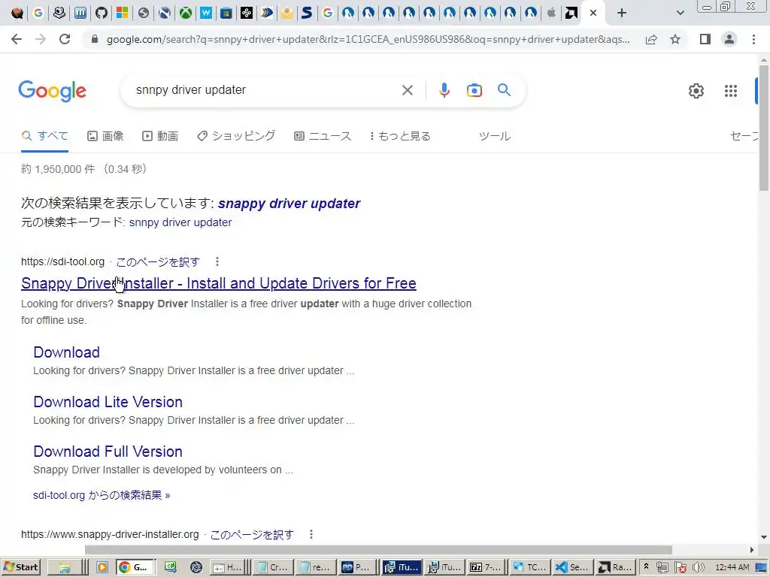Click the 'snappy driver updater' corrected link

point(289,203)
